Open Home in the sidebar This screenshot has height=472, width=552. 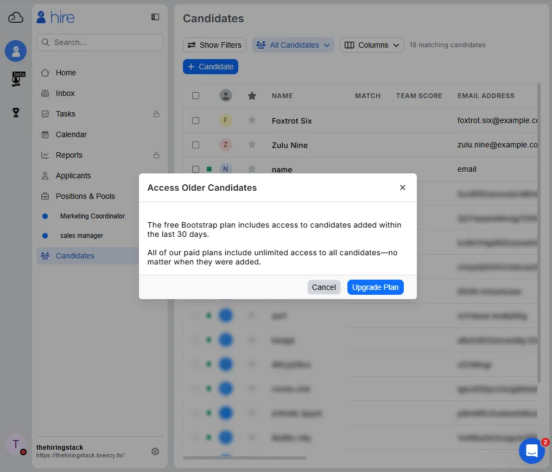100,73
